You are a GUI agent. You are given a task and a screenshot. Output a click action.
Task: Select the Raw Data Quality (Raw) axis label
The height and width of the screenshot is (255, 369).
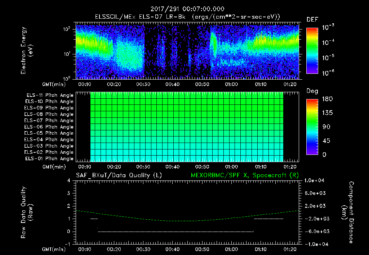point(27,212)
